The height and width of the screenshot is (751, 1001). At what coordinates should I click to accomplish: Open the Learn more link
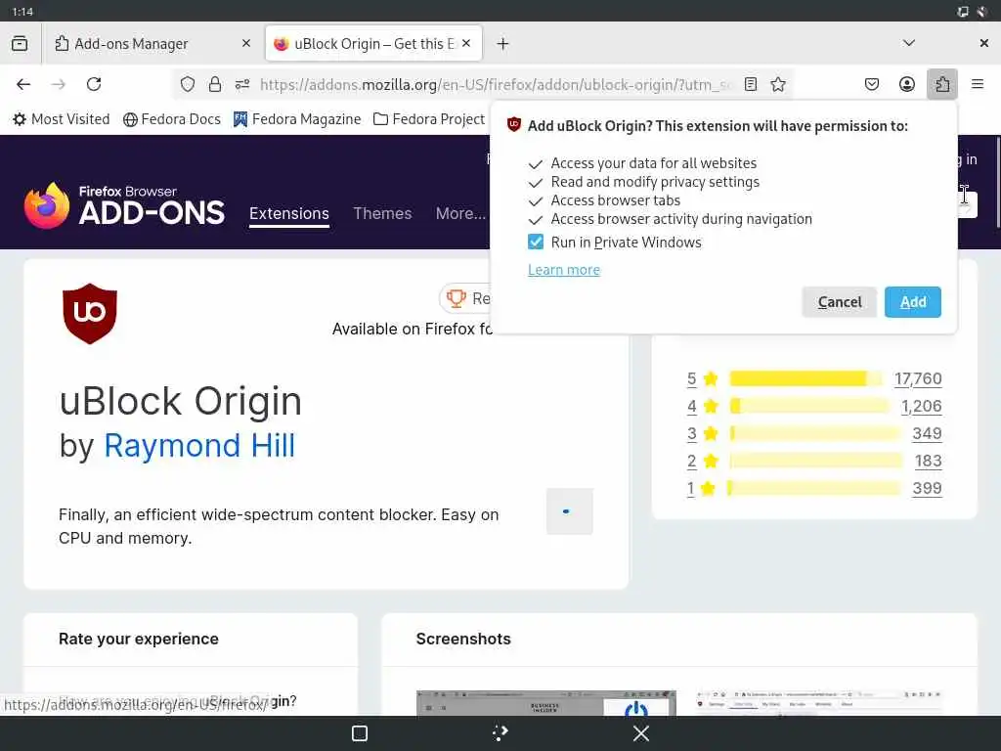pyautogui.click(x=564, y=270)
